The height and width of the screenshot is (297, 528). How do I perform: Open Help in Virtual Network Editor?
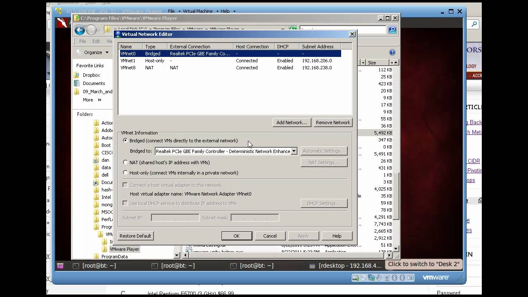(x=337, y=236)
